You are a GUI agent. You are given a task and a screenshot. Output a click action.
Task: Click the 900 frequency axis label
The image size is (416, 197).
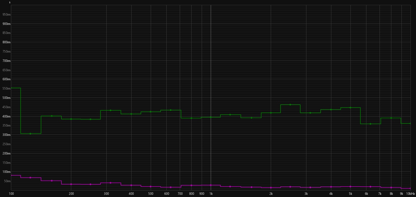202,194
